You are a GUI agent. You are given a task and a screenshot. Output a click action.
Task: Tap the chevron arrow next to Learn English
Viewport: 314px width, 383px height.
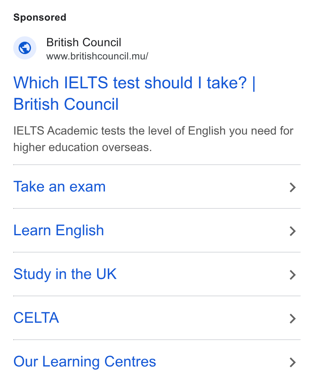pos(293,231)
